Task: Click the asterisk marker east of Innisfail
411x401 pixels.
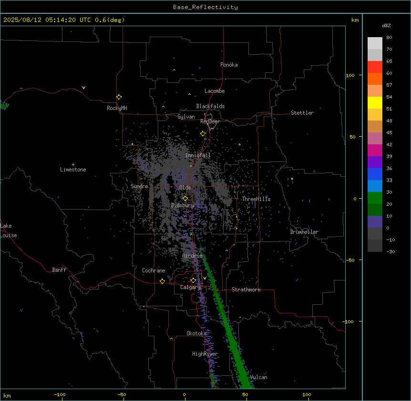Action: 239,144
